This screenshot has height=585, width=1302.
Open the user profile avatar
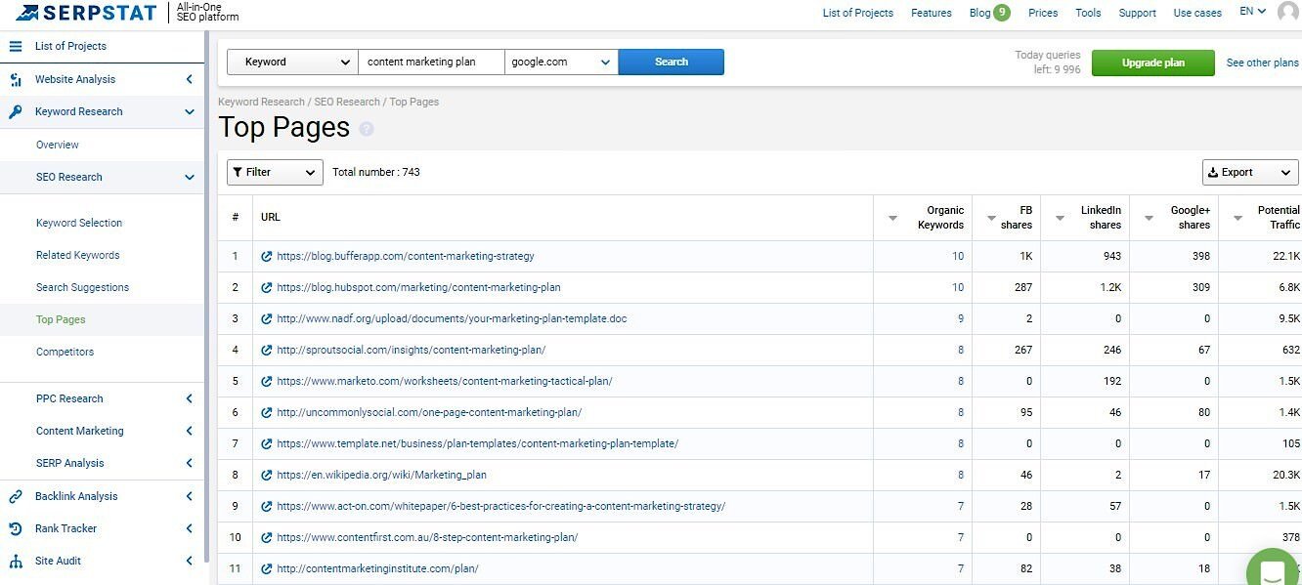pyautogui.click(x=1288, y=12)
